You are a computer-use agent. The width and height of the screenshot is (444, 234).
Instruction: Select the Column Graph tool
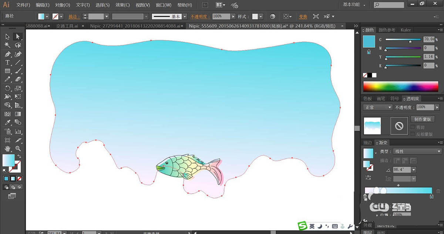18,131
